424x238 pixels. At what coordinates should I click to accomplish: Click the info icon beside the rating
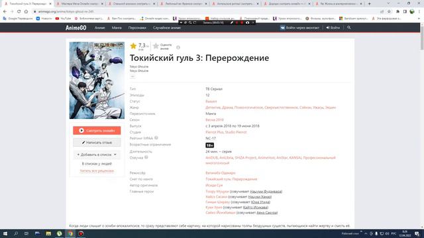click(x=178, y=48)
